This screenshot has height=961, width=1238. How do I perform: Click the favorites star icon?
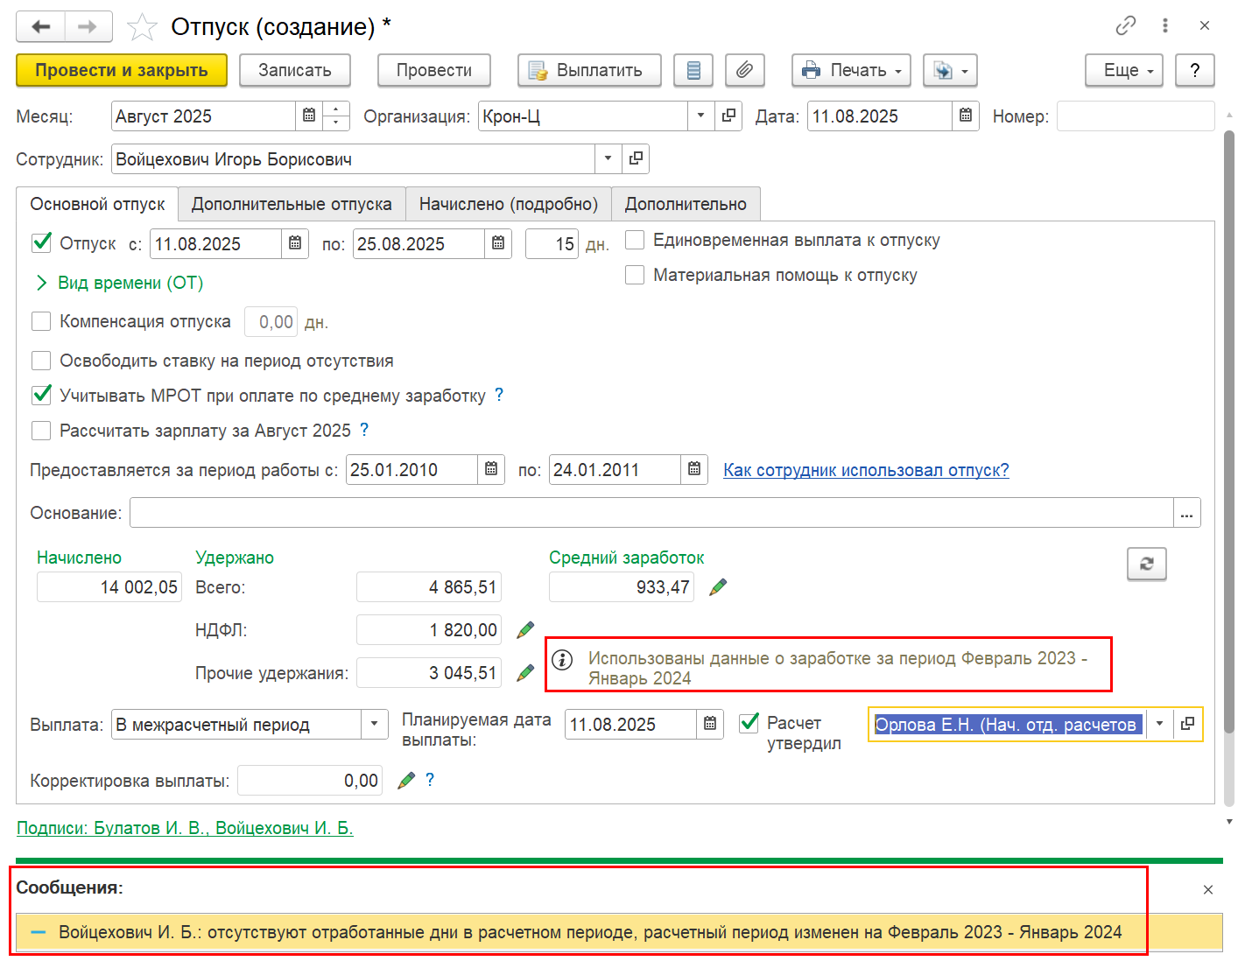[x=142, y=27]
